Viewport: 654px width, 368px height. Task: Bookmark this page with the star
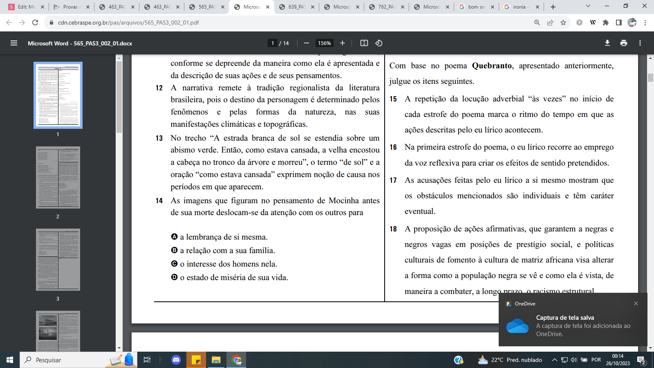pos(563,22)
